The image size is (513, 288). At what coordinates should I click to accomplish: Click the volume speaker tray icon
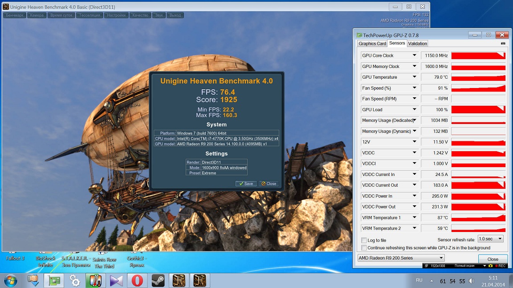tap(472, 281)
